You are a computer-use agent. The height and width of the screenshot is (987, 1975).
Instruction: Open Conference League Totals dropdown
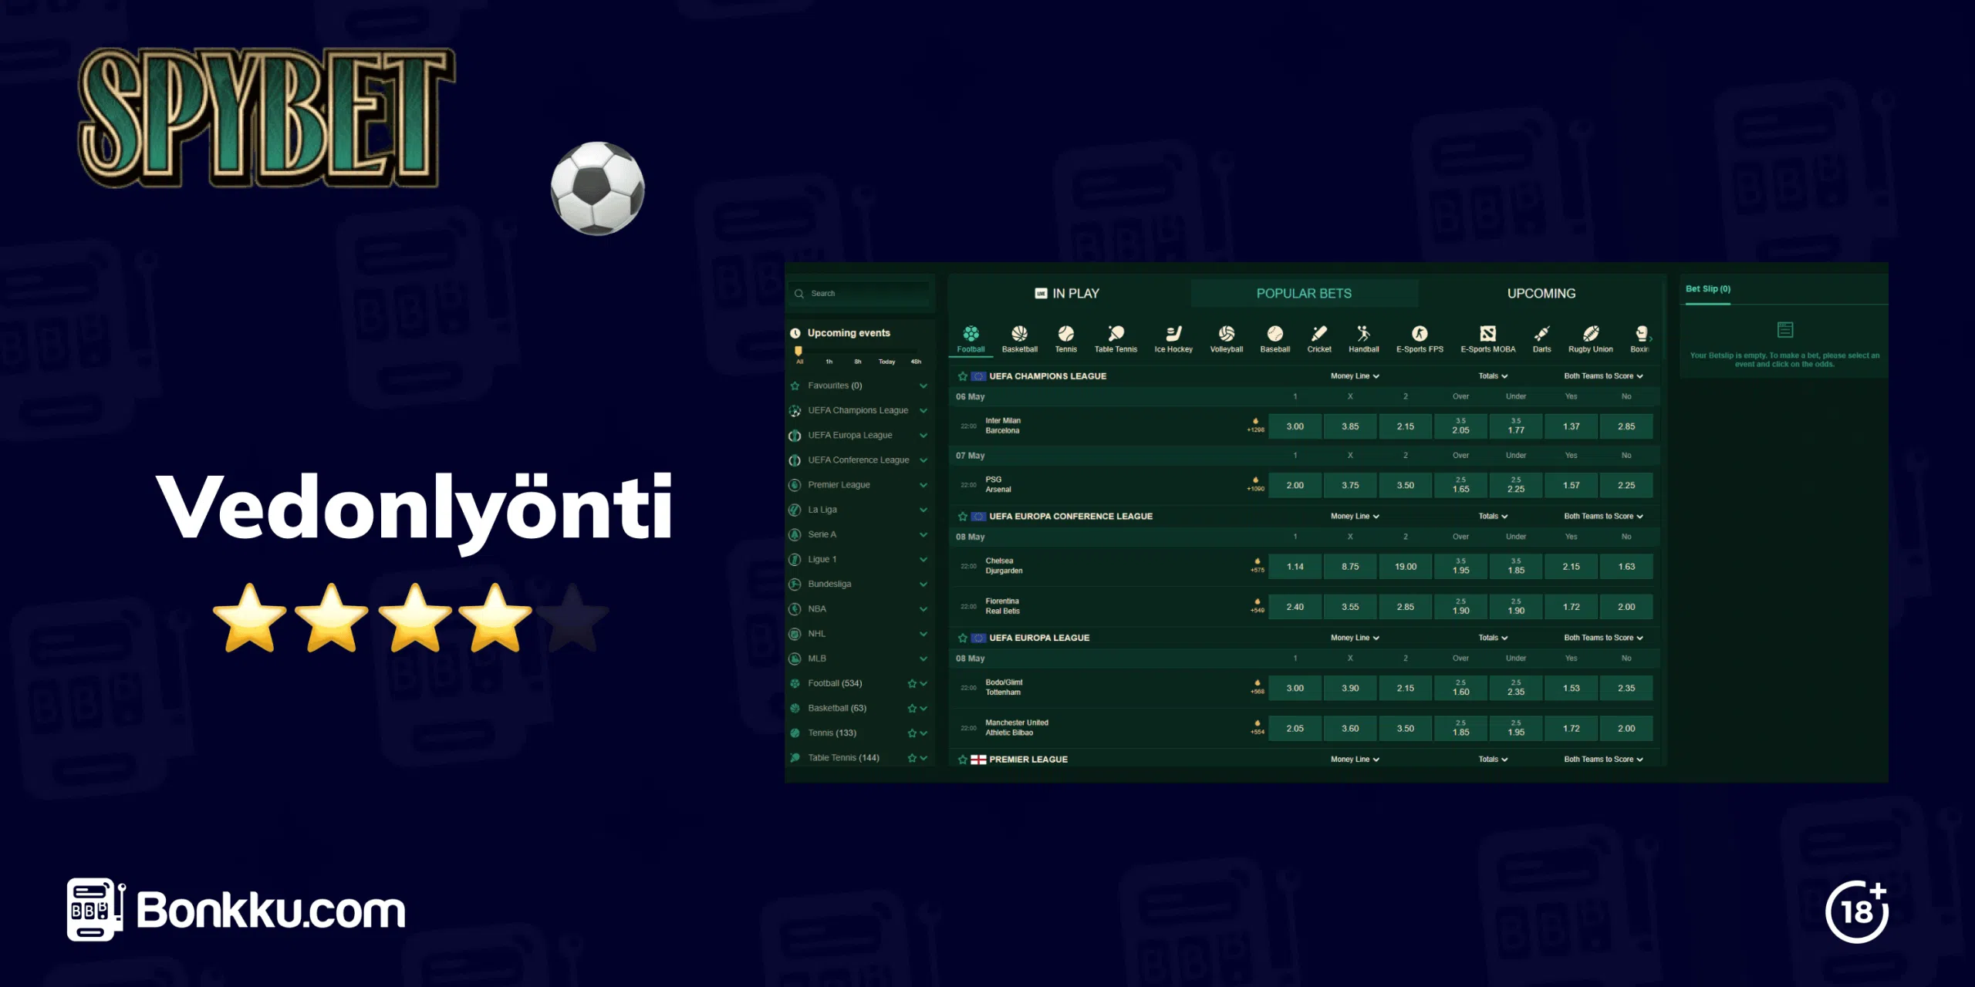coord(1493,517)
